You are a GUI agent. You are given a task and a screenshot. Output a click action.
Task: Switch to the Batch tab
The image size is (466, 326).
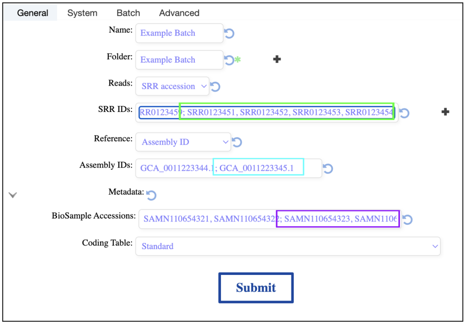[128, 13]
